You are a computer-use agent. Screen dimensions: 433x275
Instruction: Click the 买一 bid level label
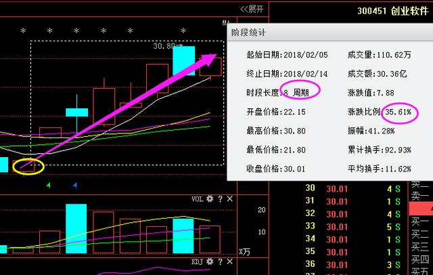point(420,221)
